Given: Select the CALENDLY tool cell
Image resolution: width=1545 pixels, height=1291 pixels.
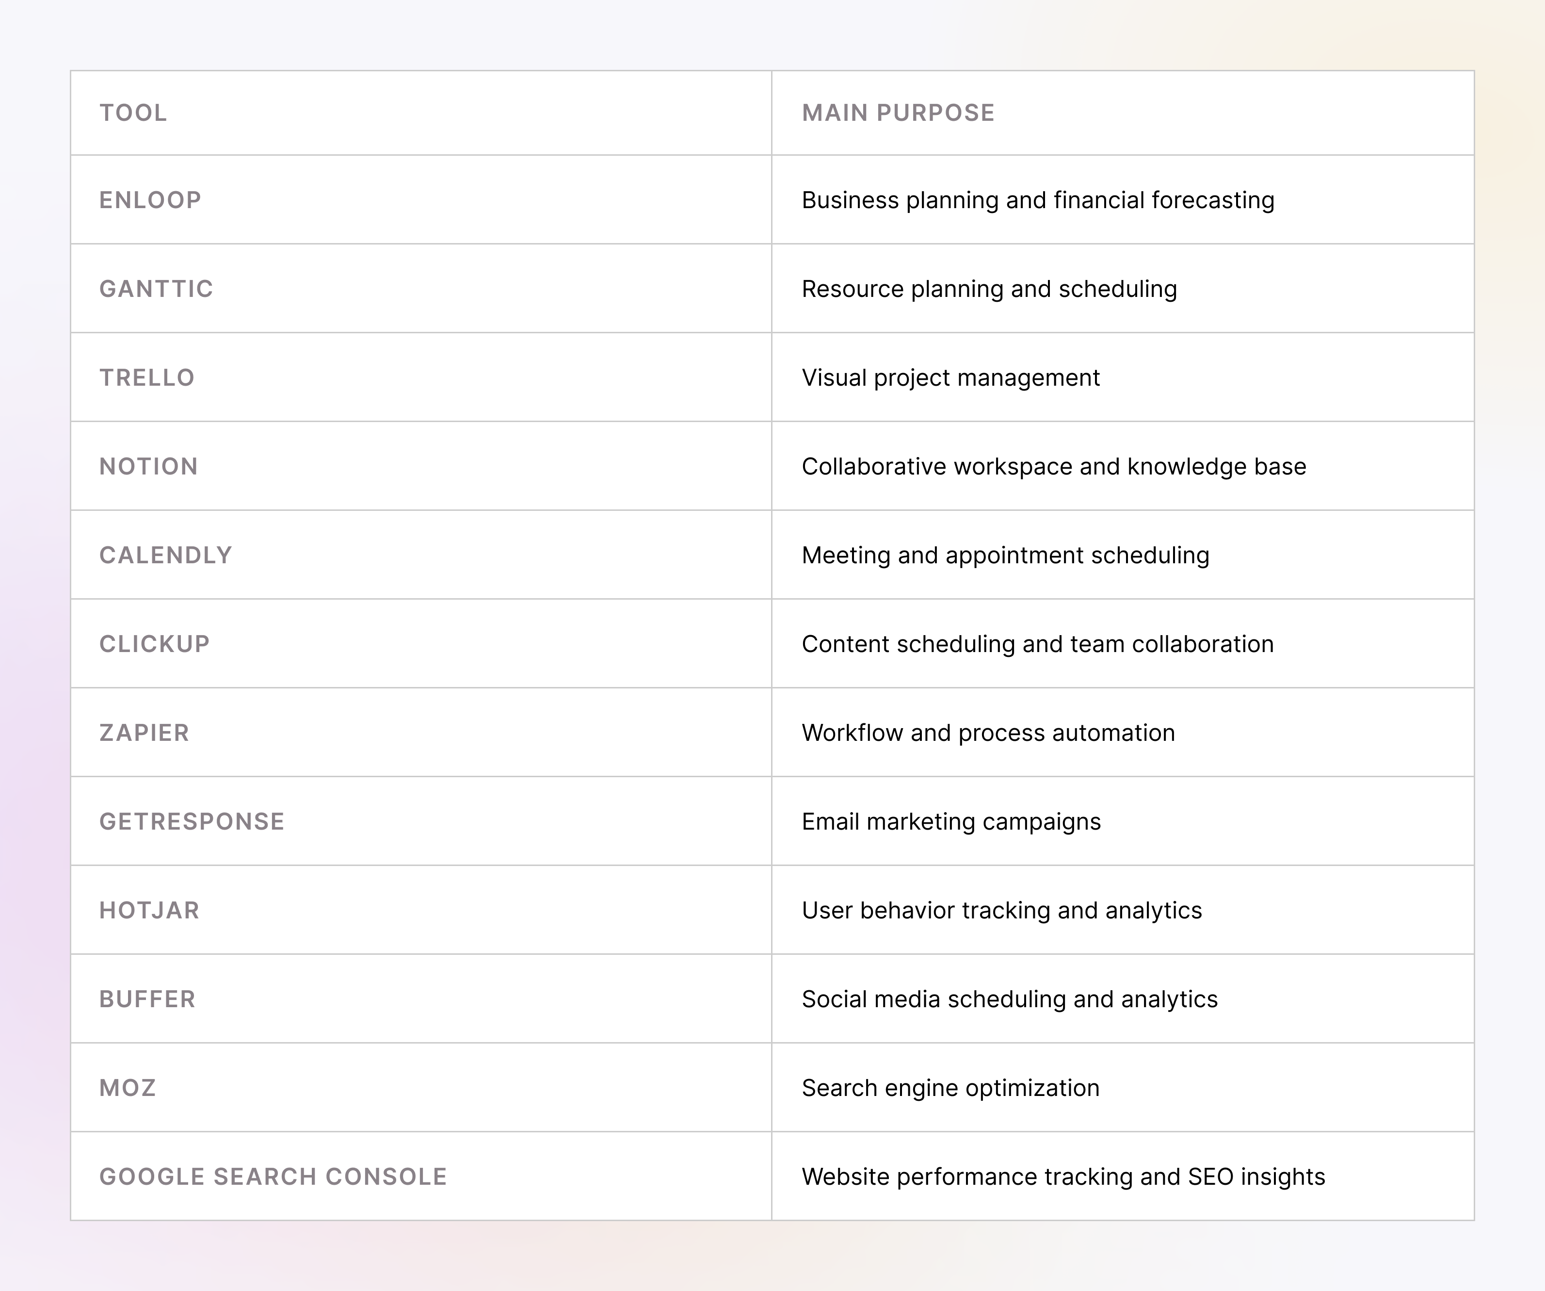Looking at the screenshot, I should pyautogui.click(x=421, y=555).
